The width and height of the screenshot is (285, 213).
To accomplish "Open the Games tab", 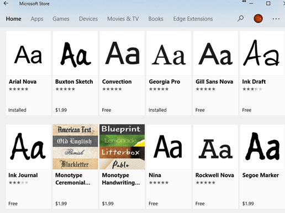I will 61,19.
